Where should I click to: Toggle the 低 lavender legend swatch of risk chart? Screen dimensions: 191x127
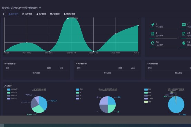coord(77,99)
